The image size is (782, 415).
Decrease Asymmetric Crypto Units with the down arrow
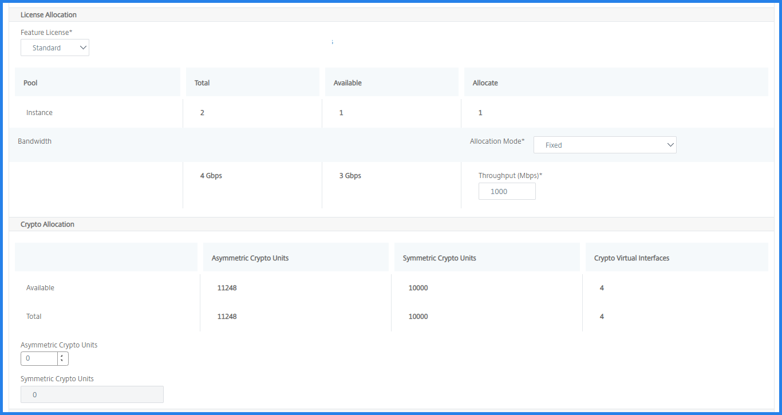pos(62,362)
